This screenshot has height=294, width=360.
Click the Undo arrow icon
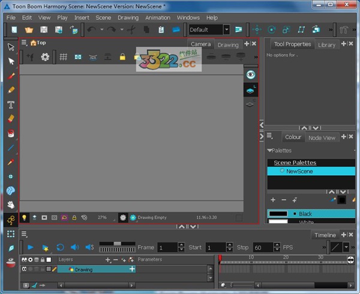91,29
